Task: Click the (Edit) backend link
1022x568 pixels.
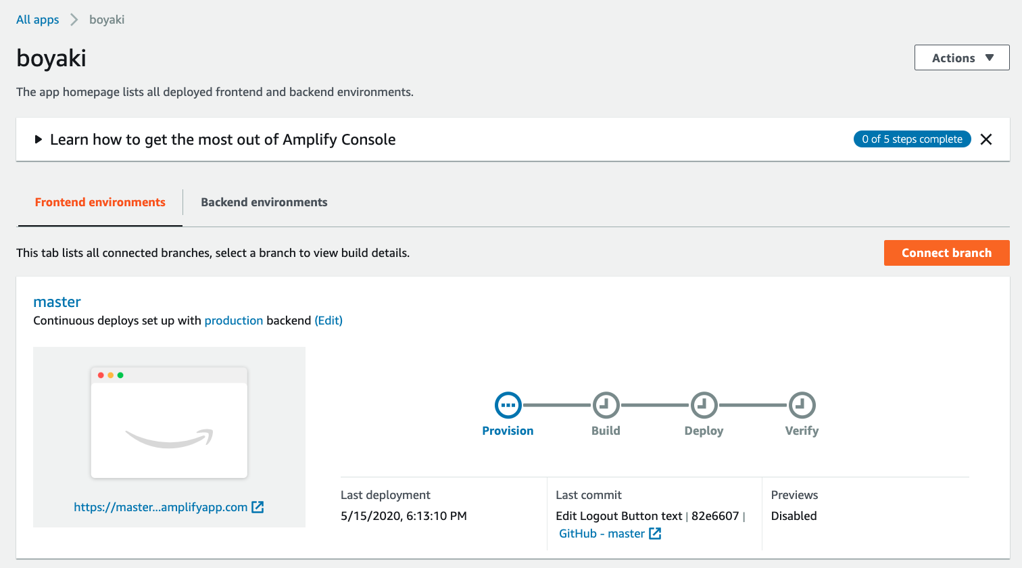Action: point(328,321)
